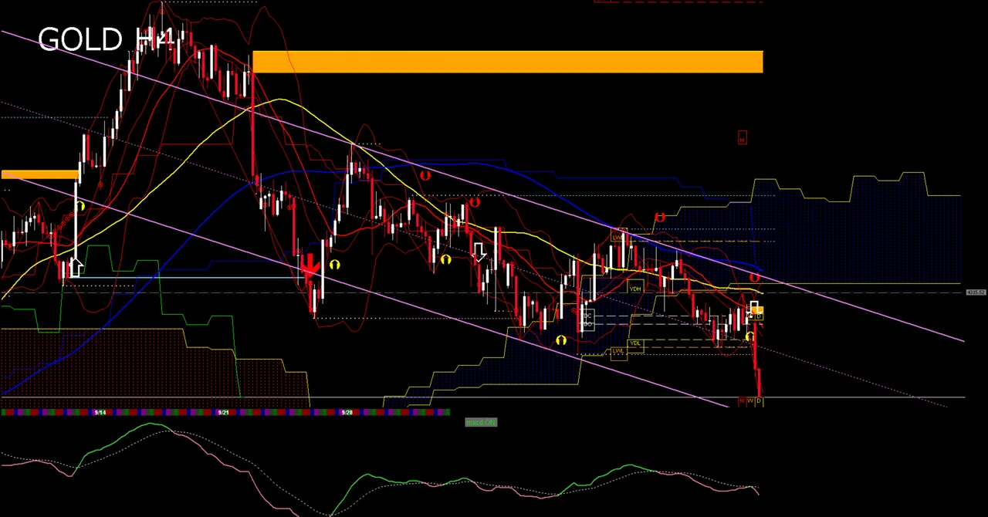Click the orange 'D' label at latest candle
The width and height of the screenshot is (988, 517).
(x=759, y=315)
